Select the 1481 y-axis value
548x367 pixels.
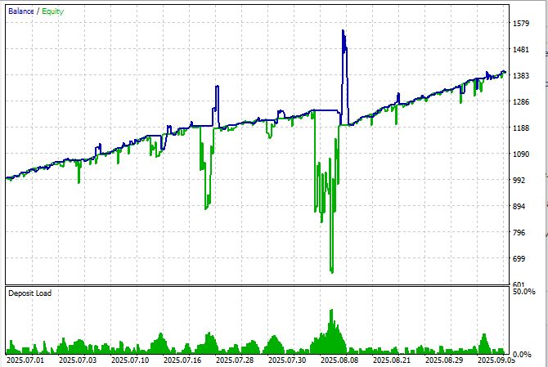[x=521, y=50]
